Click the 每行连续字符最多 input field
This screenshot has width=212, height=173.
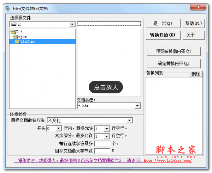102,144
